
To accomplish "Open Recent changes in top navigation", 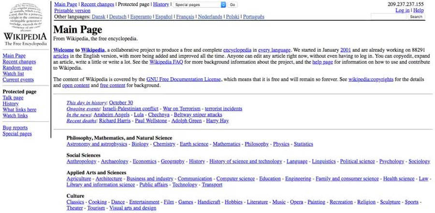I will [97, 4].
